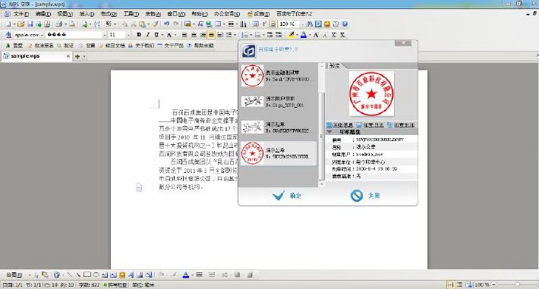Click the Find binoculars icon
Image resolution: width=539 pixels, height=289 pixels.
click(x=310, y=24)
